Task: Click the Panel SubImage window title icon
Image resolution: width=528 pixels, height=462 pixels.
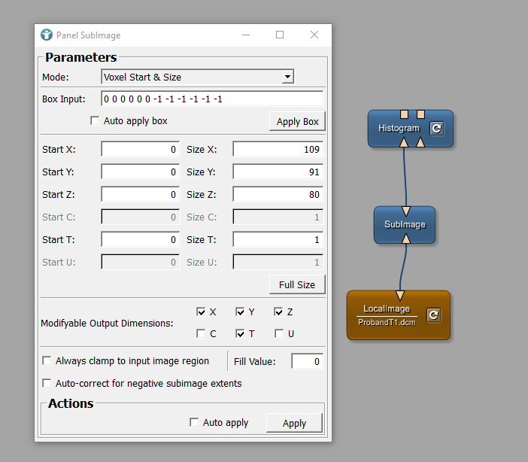Action: pyautogui.click(x=47, y=35)
